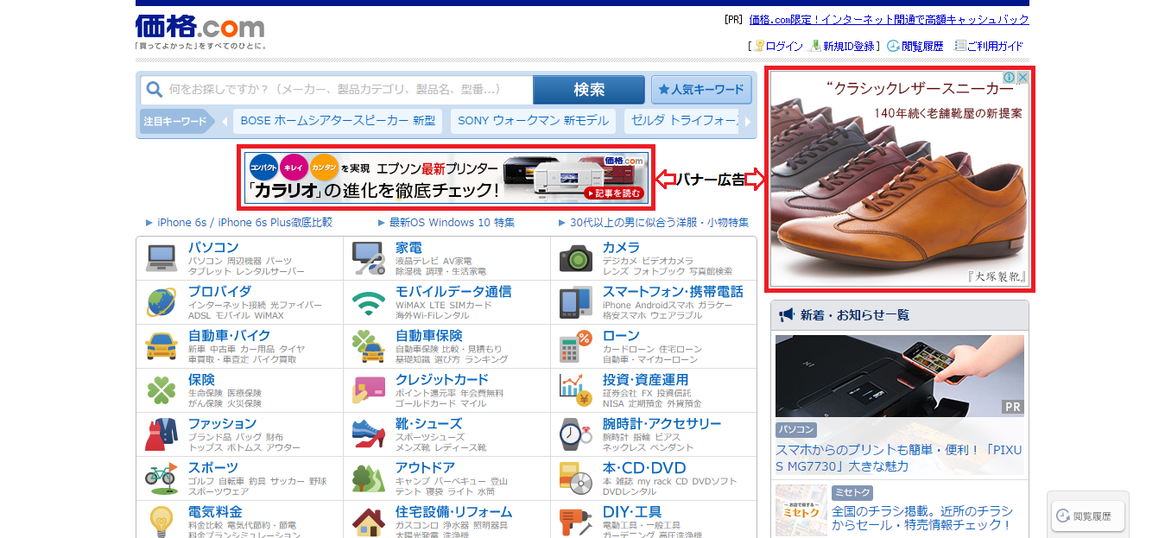Open the パソコン category laptop icon

tap(161, 257)
